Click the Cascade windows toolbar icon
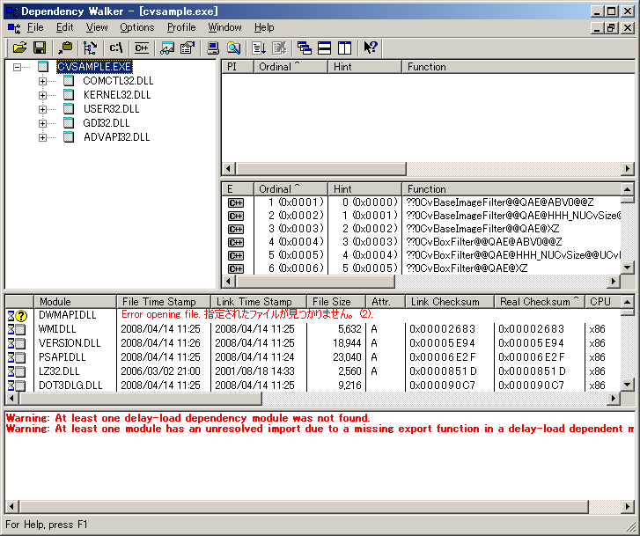This screenshot has height=536, width=640. pos(305,48)
